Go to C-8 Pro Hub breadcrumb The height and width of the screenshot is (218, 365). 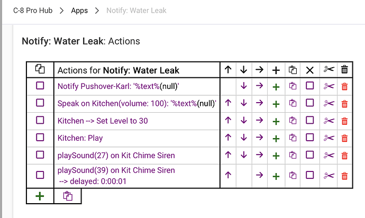pos(33,11)
